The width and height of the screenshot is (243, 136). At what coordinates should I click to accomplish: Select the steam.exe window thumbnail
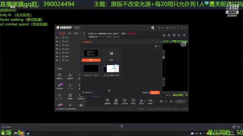click(91, 70)
